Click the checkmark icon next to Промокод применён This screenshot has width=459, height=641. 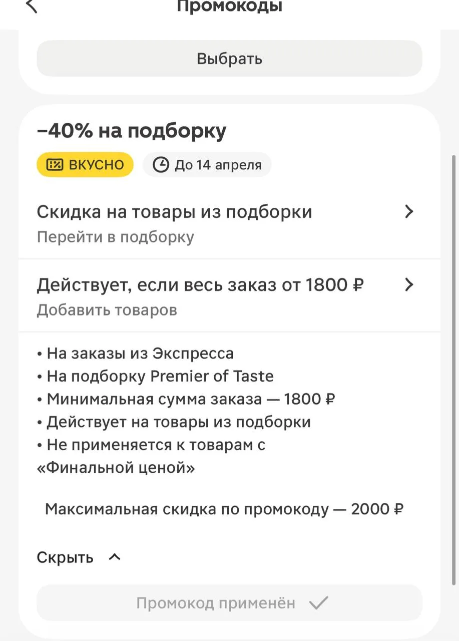point(318,603)
